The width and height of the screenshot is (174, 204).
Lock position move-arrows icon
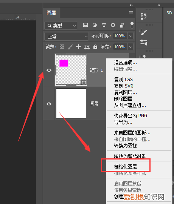[x=78, y=47]
